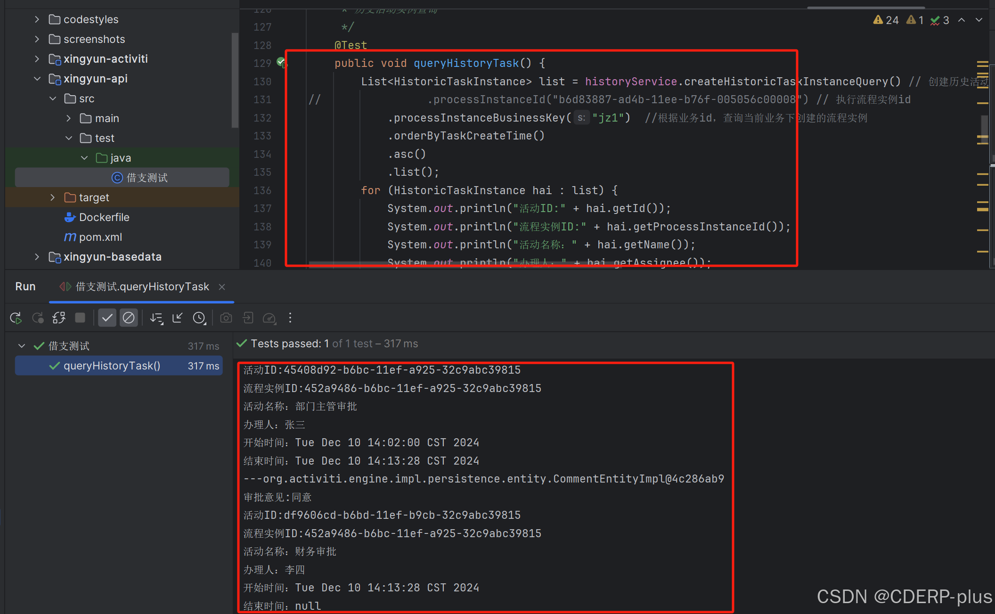Toggle Show Passed tests checkmark
This screenshot has height=614, width=995.
pyautogui.click(x=107, y=318)
